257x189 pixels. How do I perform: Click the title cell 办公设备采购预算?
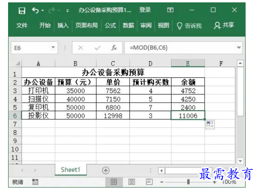[113, 72]
